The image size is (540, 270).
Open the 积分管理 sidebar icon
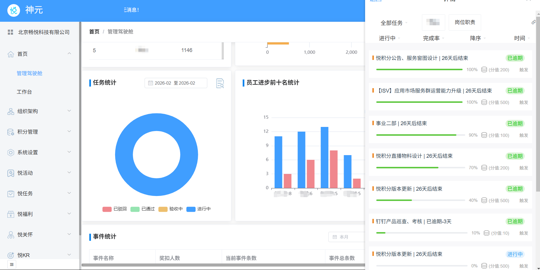[x=11, y=132]
